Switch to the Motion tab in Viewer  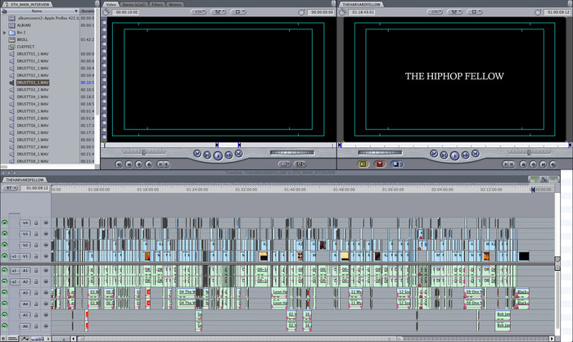(175, 4)
